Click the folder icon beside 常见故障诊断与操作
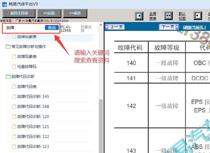 (8, 46)
